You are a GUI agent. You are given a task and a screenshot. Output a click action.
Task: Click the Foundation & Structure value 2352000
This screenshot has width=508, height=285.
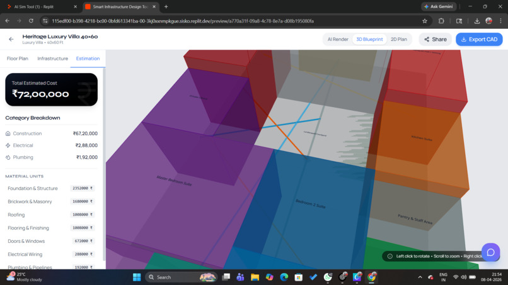(83, 188)
